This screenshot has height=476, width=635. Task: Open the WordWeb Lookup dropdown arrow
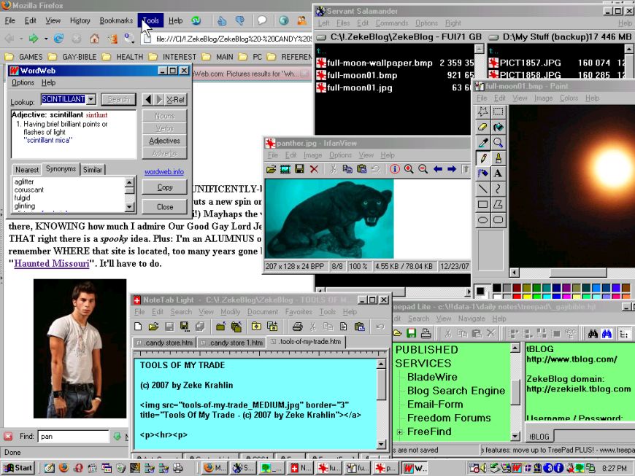coord(91,99)
